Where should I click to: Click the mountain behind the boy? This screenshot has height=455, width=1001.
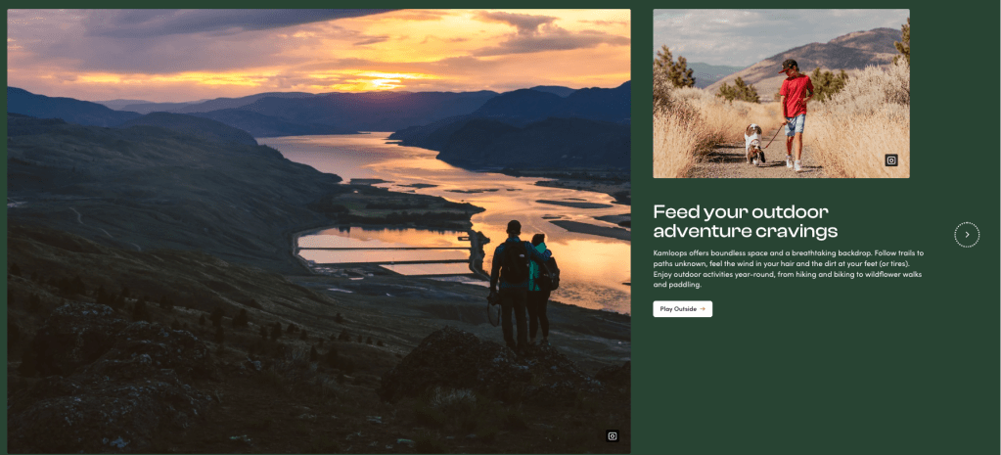coord(830,58)
